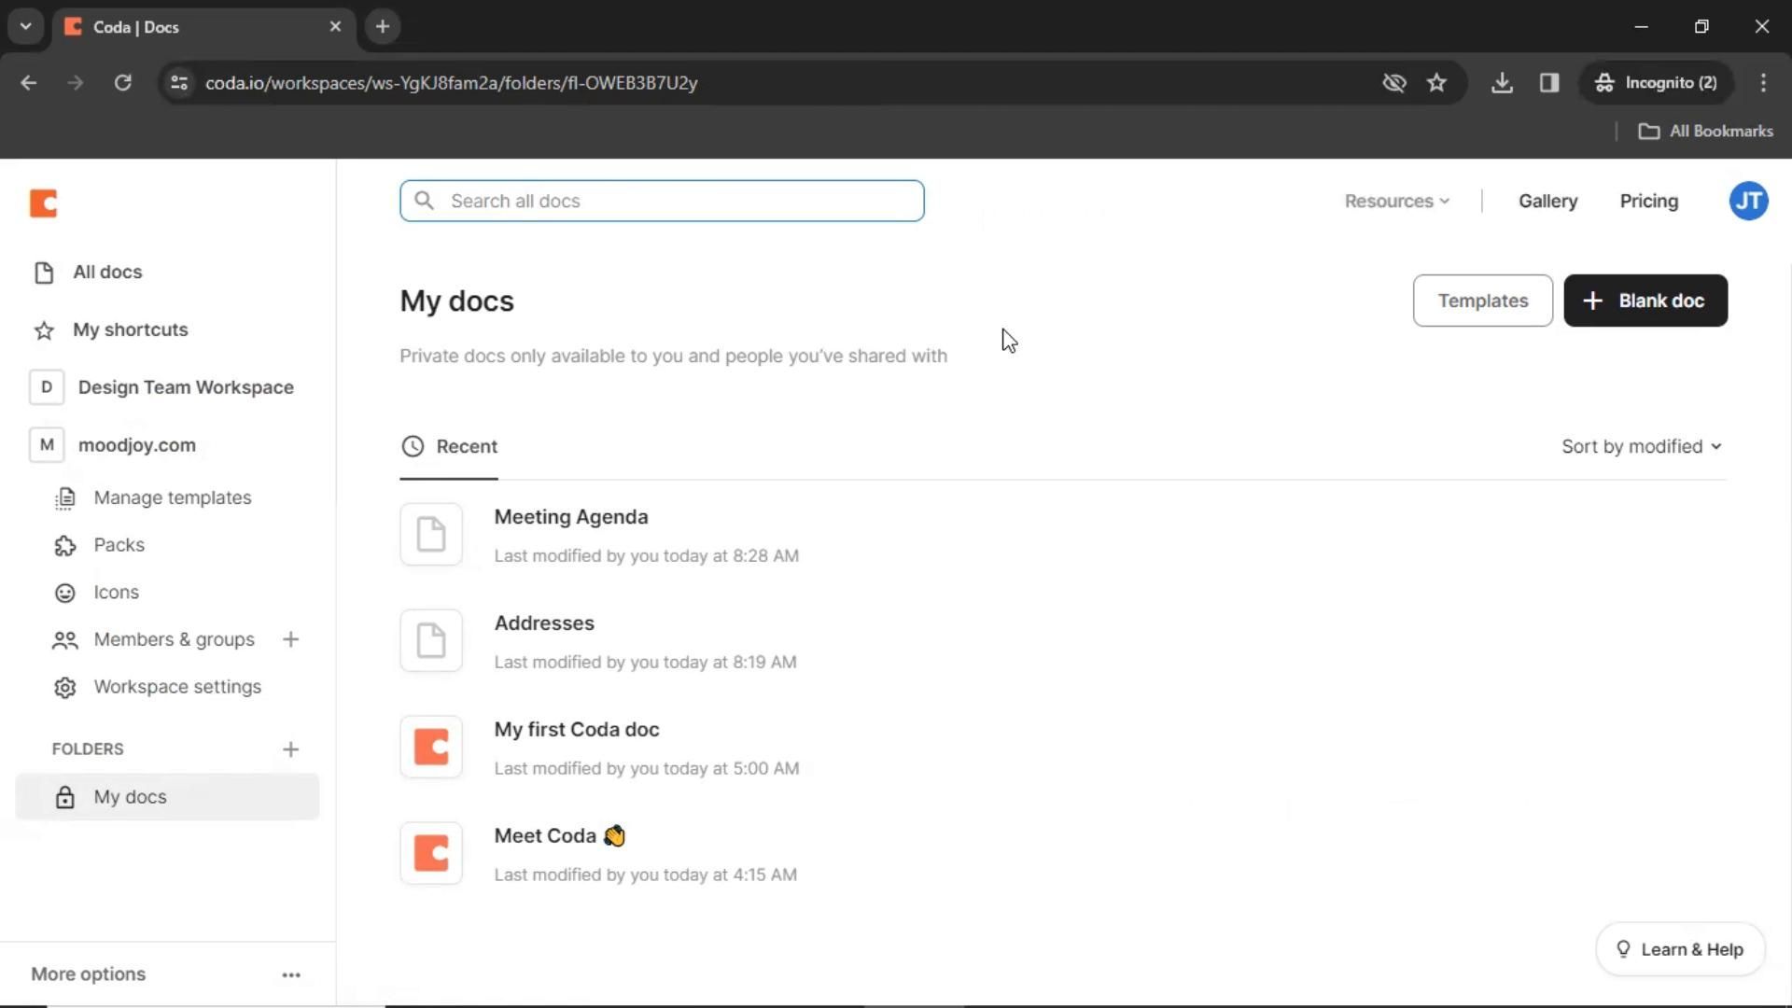Image resolution: width=1792 pixels, height=1008 pixels.
Task: Expand the Resources dropdown
Action: (1396, 201)
